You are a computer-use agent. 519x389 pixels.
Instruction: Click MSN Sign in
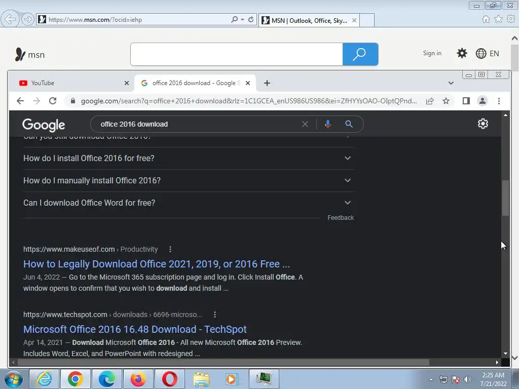click(432, 53)
